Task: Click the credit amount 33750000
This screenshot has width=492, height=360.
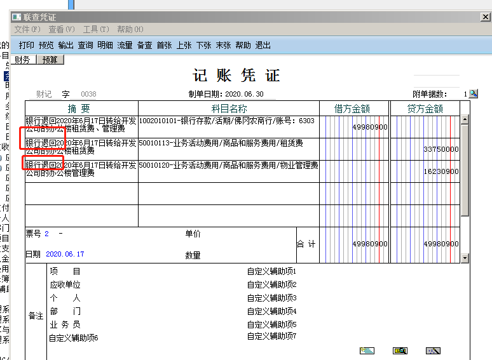Action: pyautogui.click(x=441, y=149)
